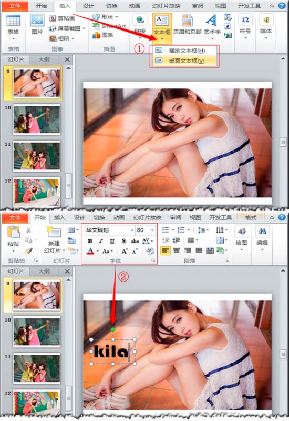Toggle justify alignment
The height and width of the screenshot is (421, 289).
(199, 250)
